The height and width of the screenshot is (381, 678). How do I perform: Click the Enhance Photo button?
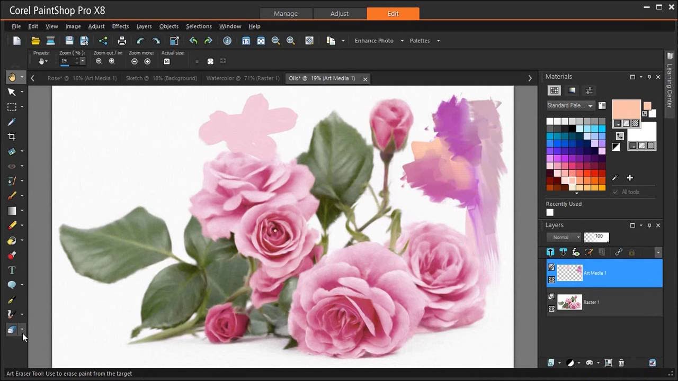[374, 40]
